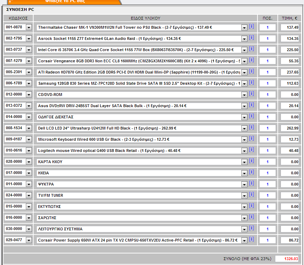Click quantity field for Thermaltake Chaser case
Image resolution: width=304 pixels, height=265 pixels.
click(x=268, y=27)
